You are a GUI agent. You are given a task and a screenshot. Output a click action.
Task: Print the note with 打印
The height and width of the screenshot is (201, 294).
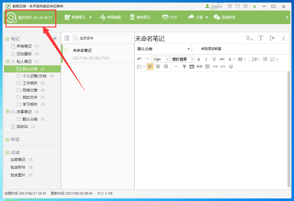tap(170, 17)
